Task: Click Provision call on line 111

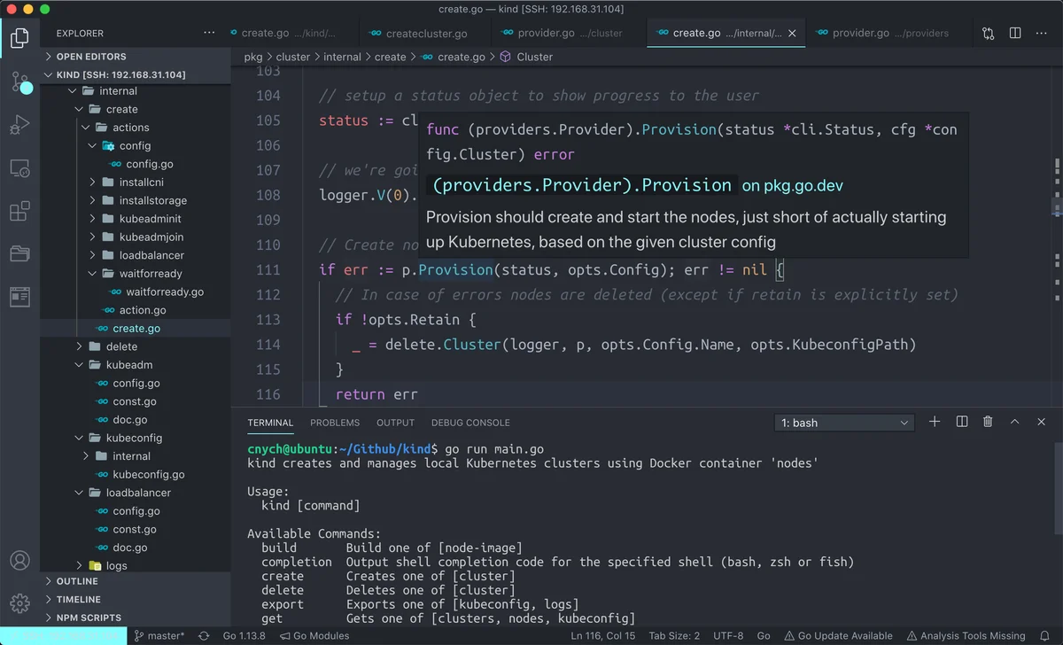Action: pyautogui.click(x=455, y=269)
